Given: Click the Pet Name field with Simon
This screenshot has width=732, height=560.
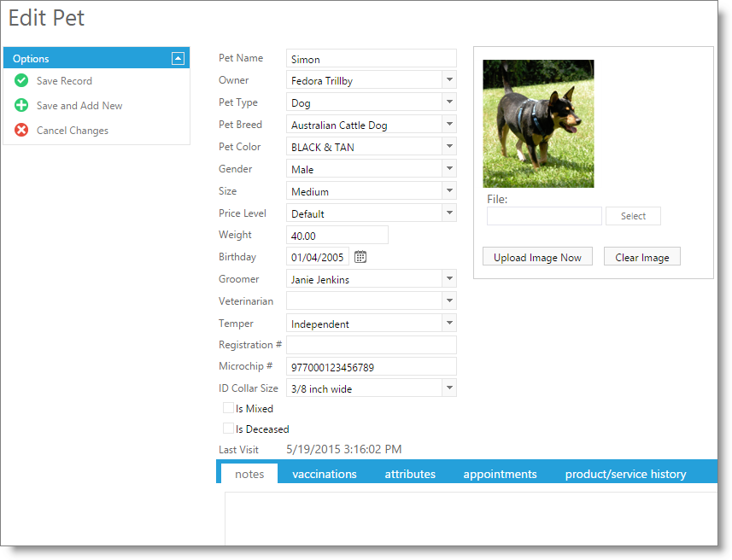Looking at the screenshot, I should [x=372, y=58].
